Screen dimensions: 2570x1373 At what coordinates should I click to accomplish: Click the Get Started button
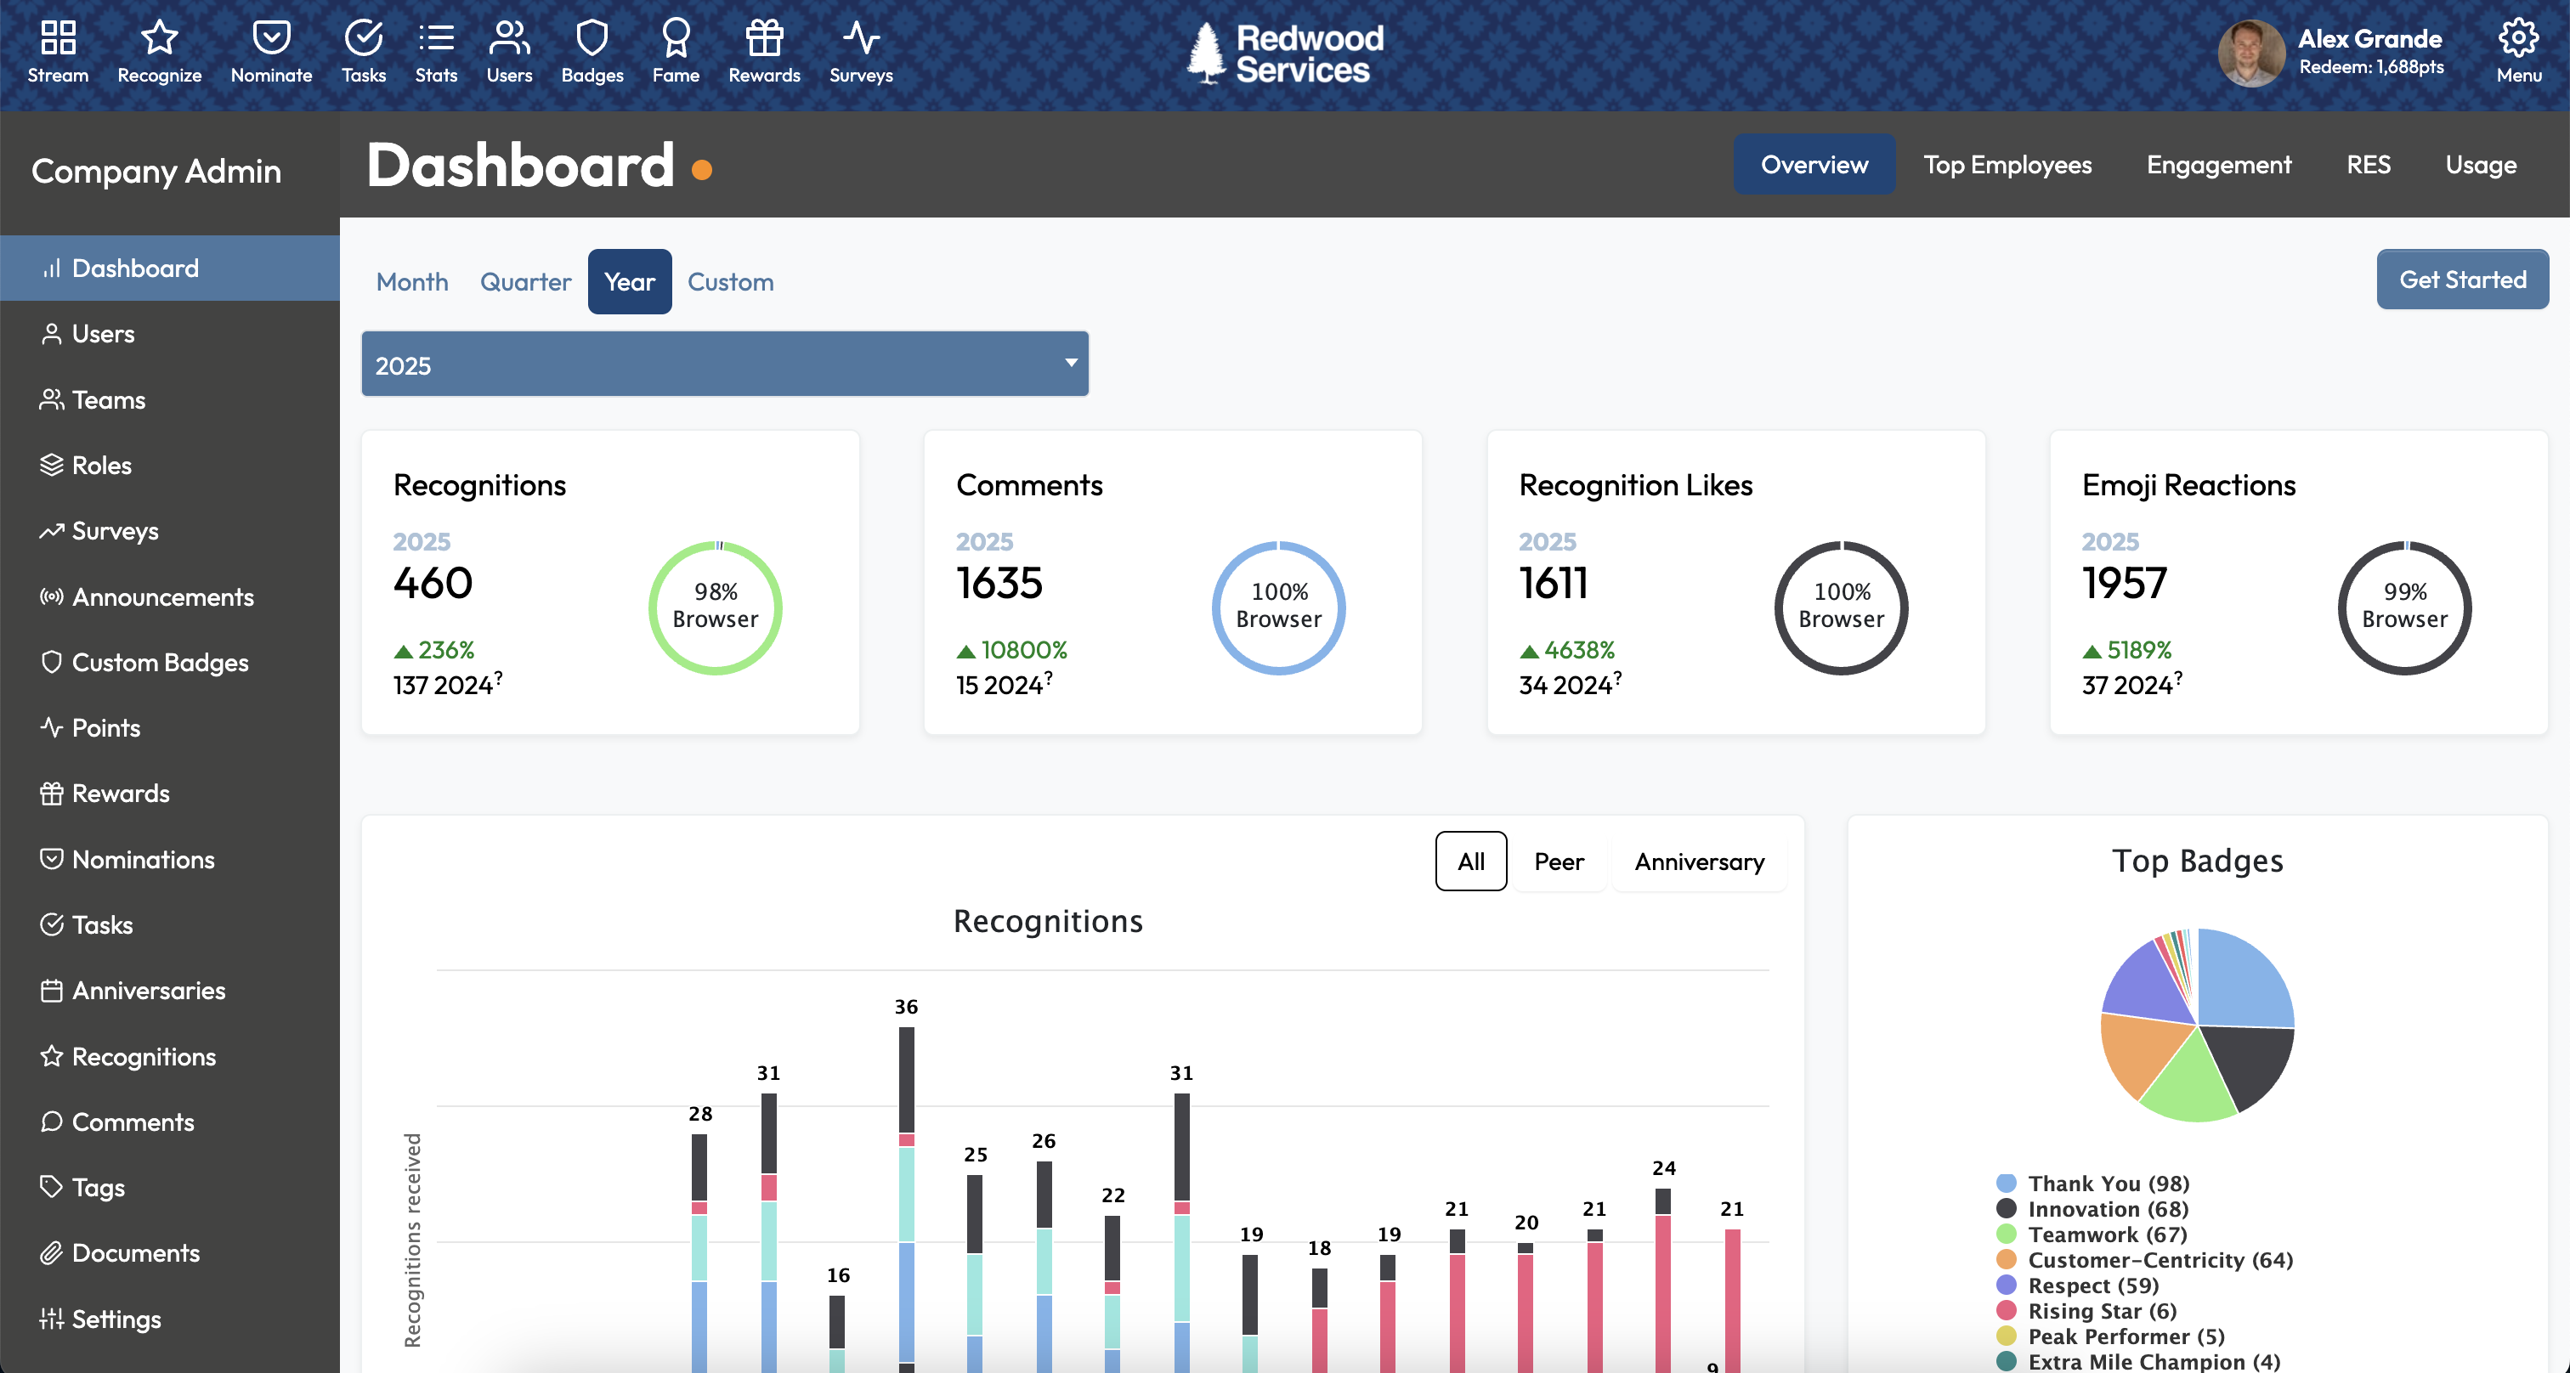pyautogui.click(x=2461, y=280)
